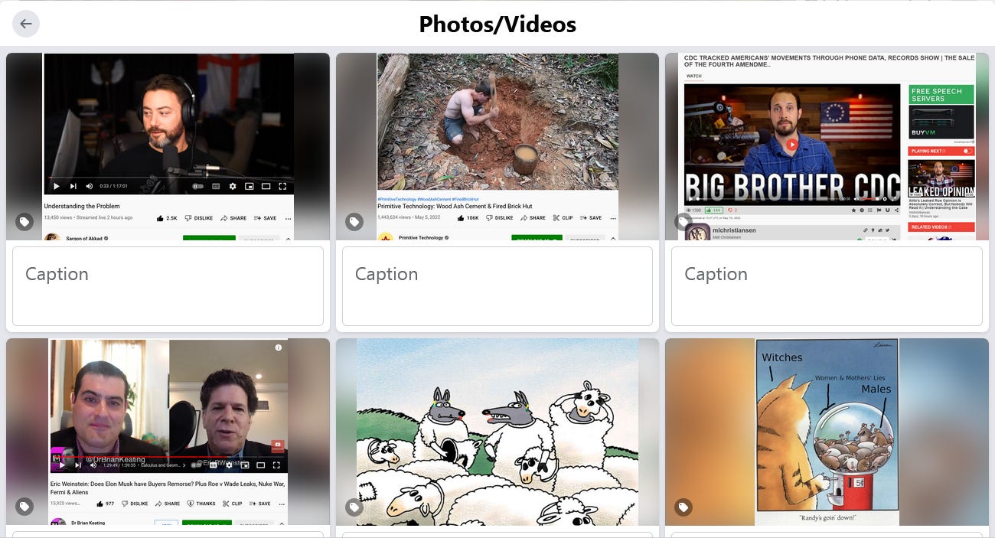Image resolution: width=995 pixels, height=538 pixels.
Task: Select the Big Brother CDC screenshot thumbnail
Action: pos(827,146)
